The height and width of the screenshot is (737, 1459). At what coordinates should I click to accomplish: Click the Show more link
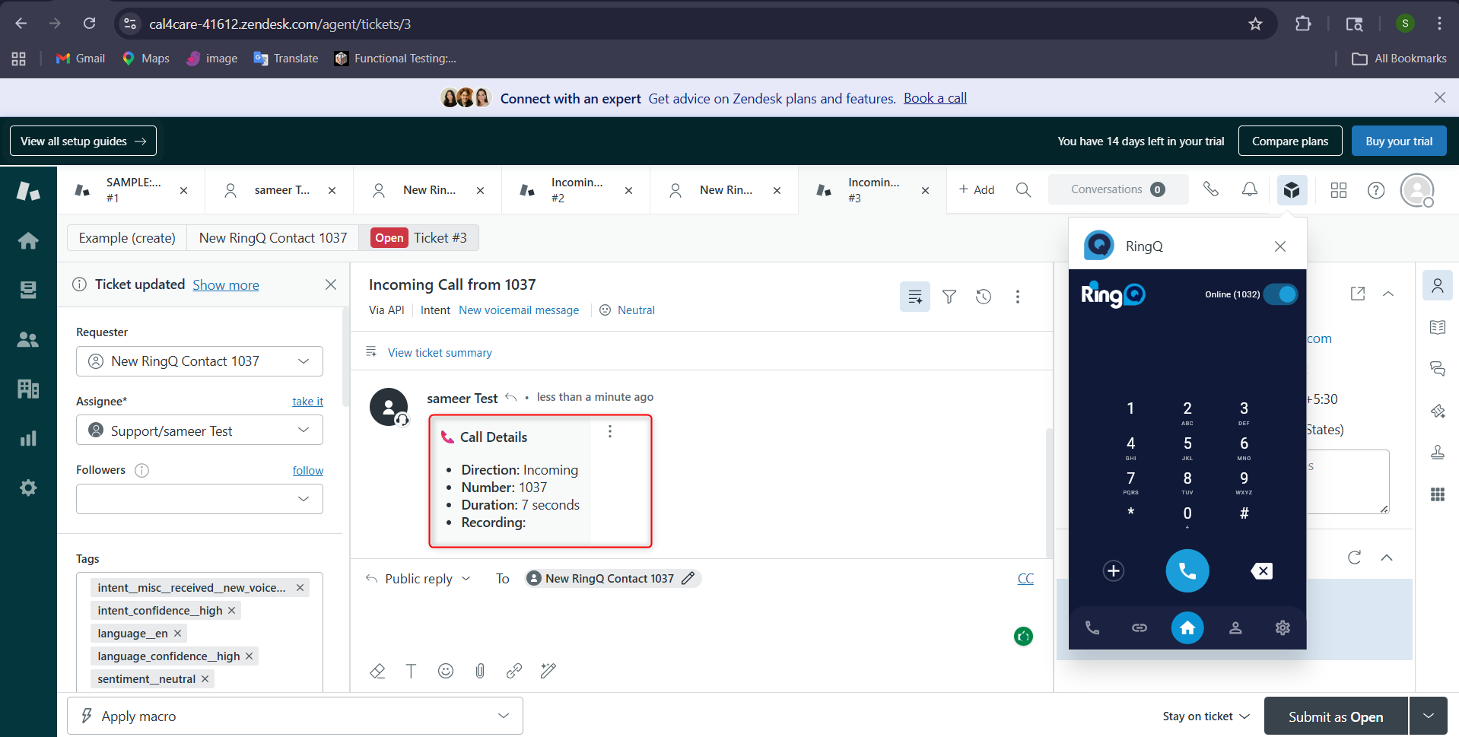coord(226,285)
